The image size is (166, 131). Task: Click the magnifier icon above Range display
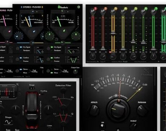click(x=18, y=84)
